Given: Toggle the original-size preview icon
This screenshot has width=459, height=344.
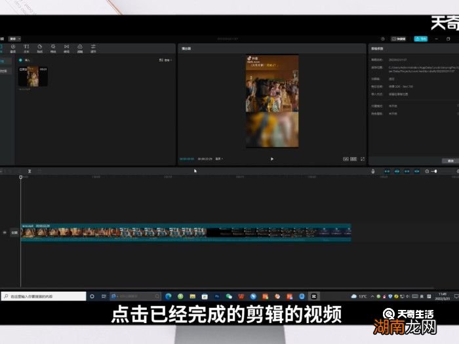Looking at the screenshot, I should (x=346, y=159).
